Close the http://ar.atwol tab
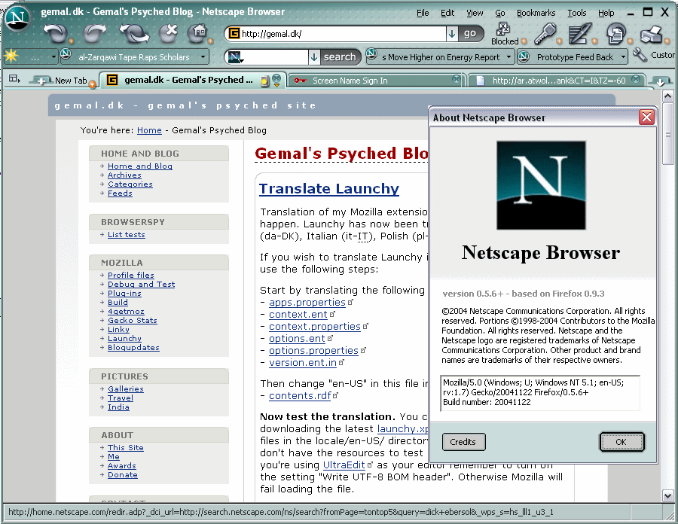This screenshot has height=524, width=678. click(636, 79)
